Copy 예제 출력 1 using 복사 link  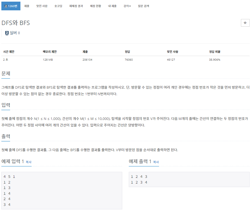pos(156,162)
